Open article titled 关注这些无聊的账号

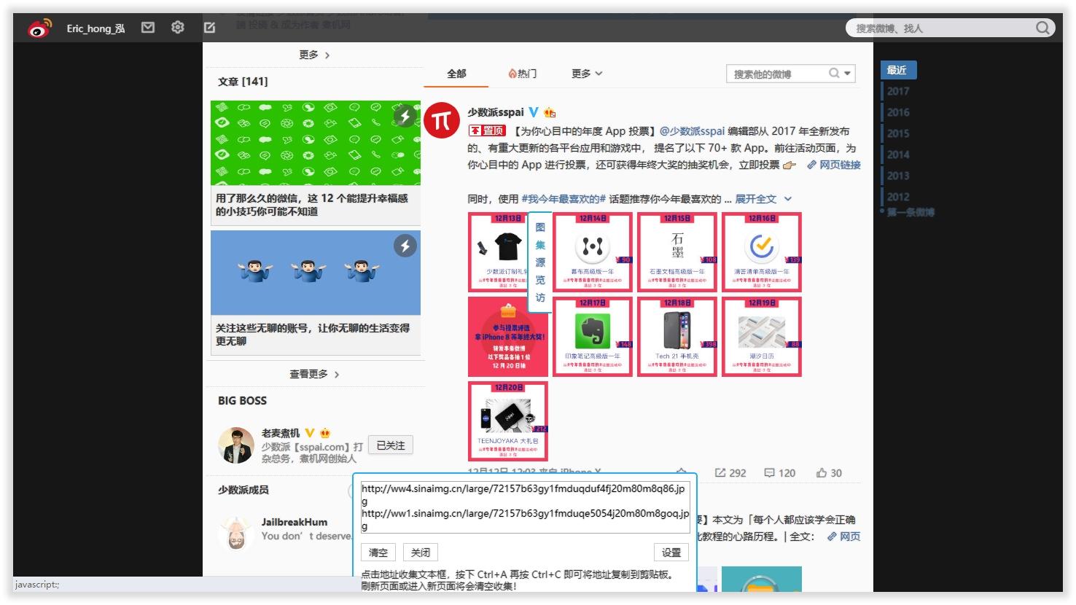coord(313,335)
